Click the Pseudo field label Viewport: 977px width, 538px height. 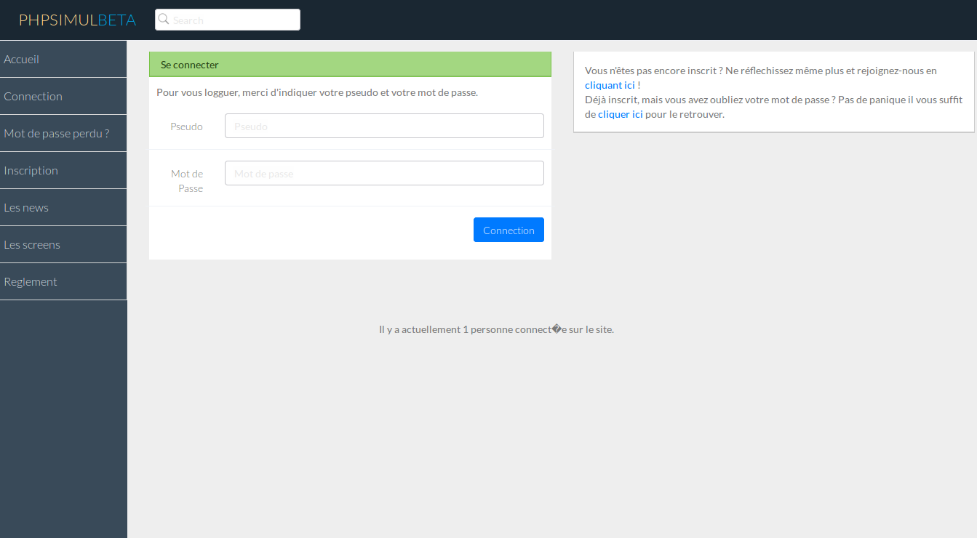186,126
